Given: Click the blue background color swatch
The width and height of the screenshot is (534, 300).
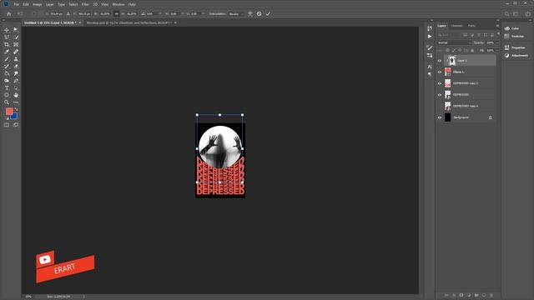Looking at the screenshot, I should (x=15, y=117).
